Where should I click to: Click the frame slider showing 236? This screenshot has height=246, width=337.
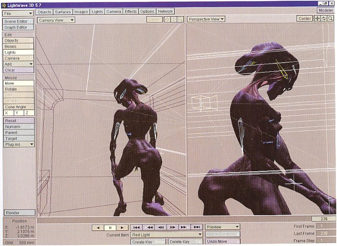point(324,219)
